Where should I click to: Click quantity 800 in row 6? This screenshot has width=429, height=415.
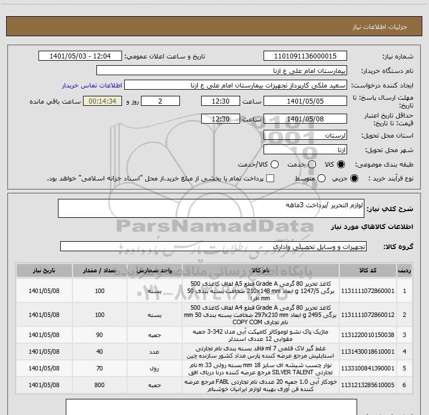(x=100, y=385)
